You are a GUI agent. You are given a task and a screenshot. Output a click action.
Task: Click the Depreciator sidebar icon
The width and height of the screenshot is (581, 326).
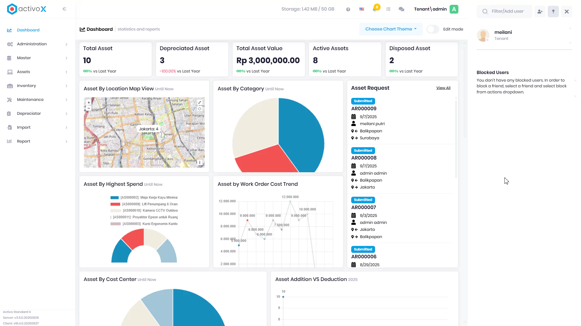pos(9,114)
